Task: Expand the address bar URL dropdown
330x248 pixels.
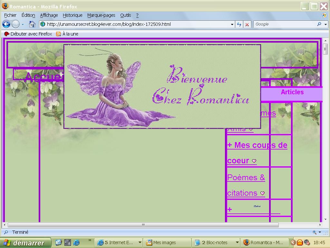Action: coord(232,25)
